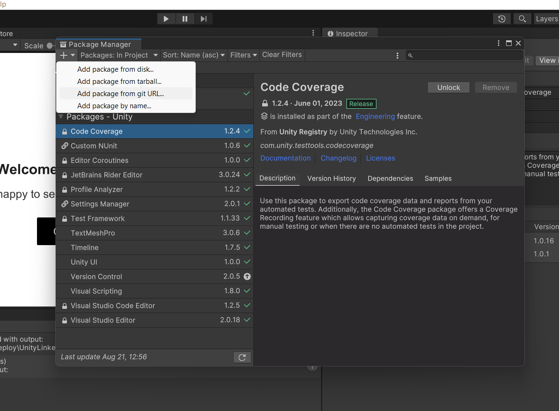This screenshot has width=559, height=411.
Task: Choose Add package from tarball
Action: (x=126, y=82)
